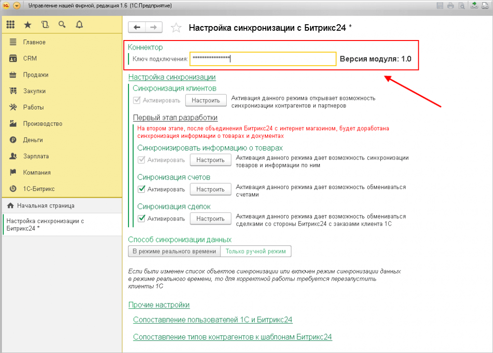Go to Начальная страница
Image resolution: width=493 pixels, height=353 pixels.
tap(62, 205)
